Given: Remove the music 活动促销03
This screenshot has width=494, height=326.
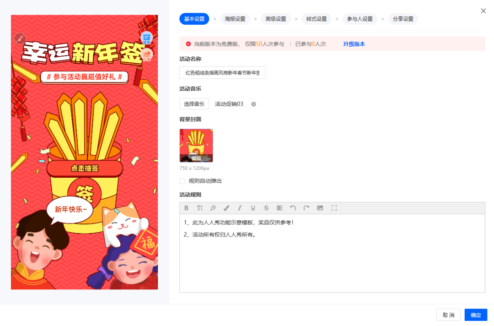Looking at the screenshot, I should click(x=253, y=104).
